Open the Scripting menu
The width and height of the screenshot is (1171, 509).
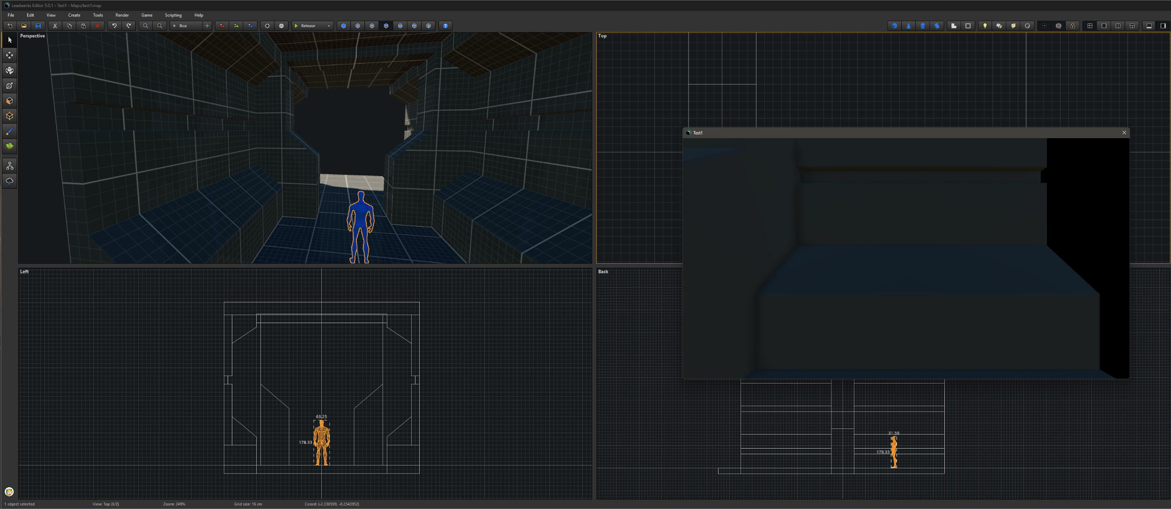tap(173, 15)
